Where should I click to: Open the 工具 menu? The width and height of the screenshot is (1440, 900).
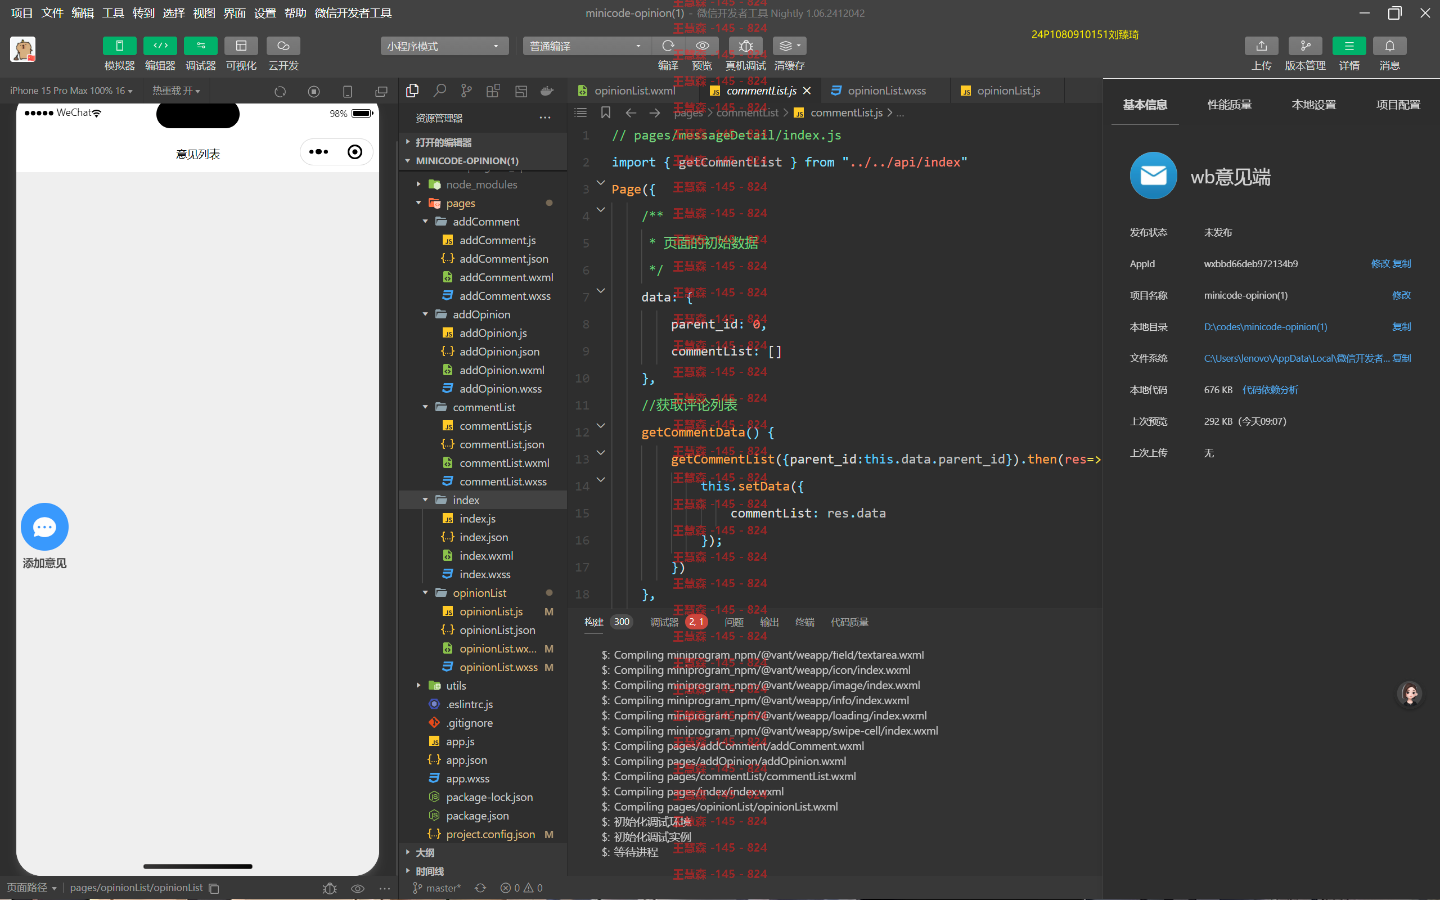pos(112,13)
